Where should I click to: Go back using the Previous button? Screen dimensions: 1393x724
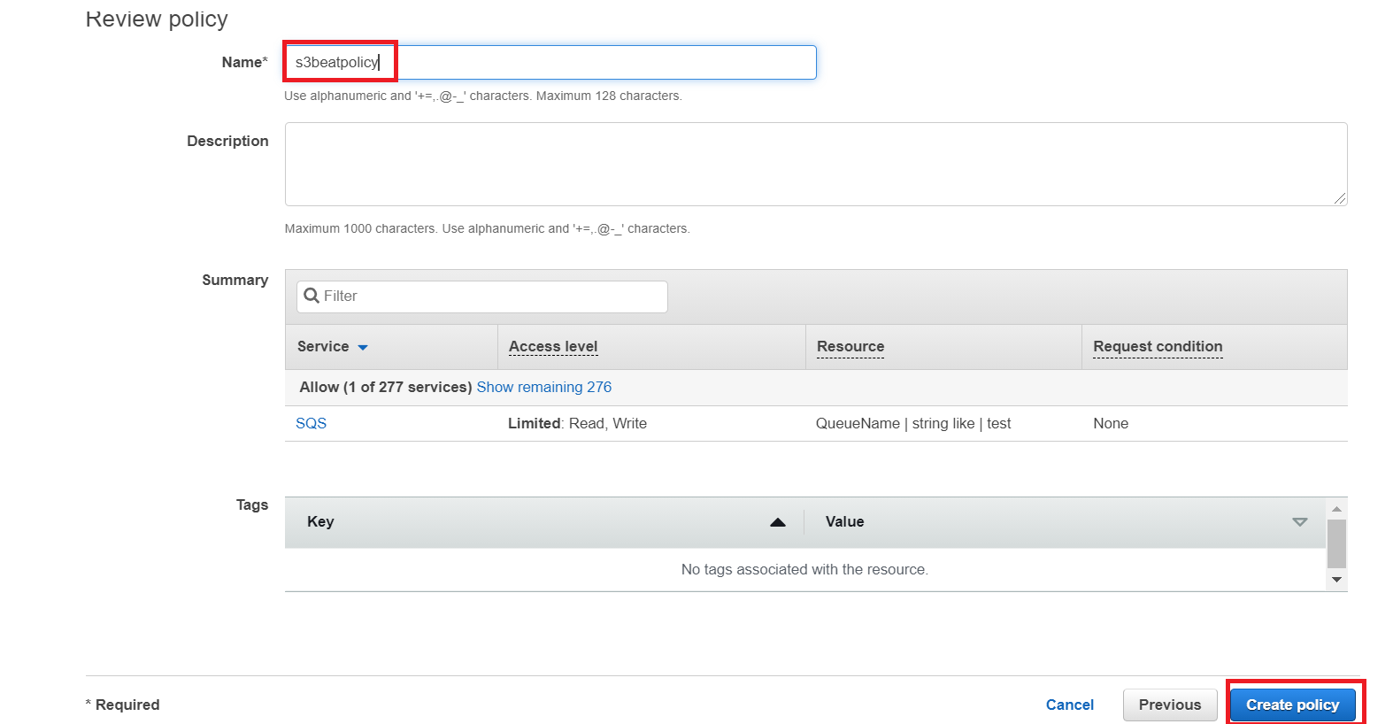pyautogui.click(x=1169, y=705)
